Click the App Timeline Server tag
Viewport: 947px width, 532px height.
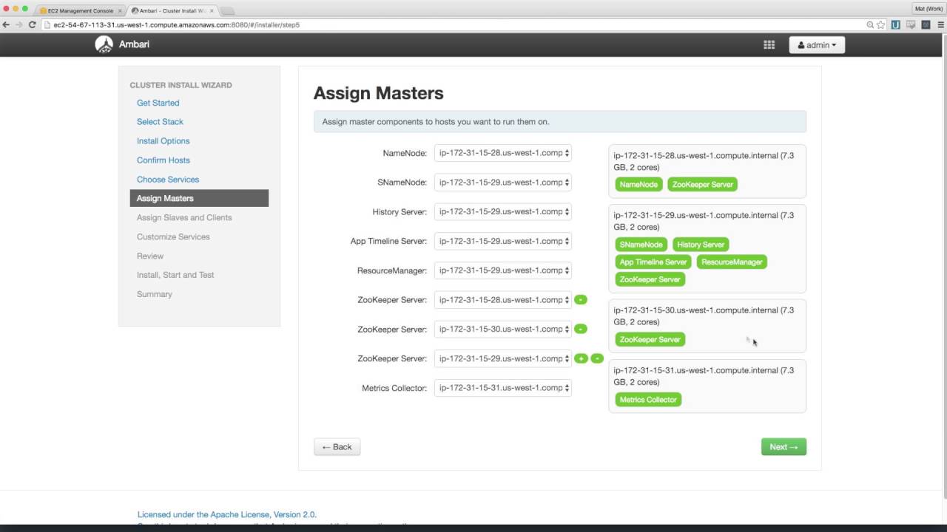click(x=653, y=262)
